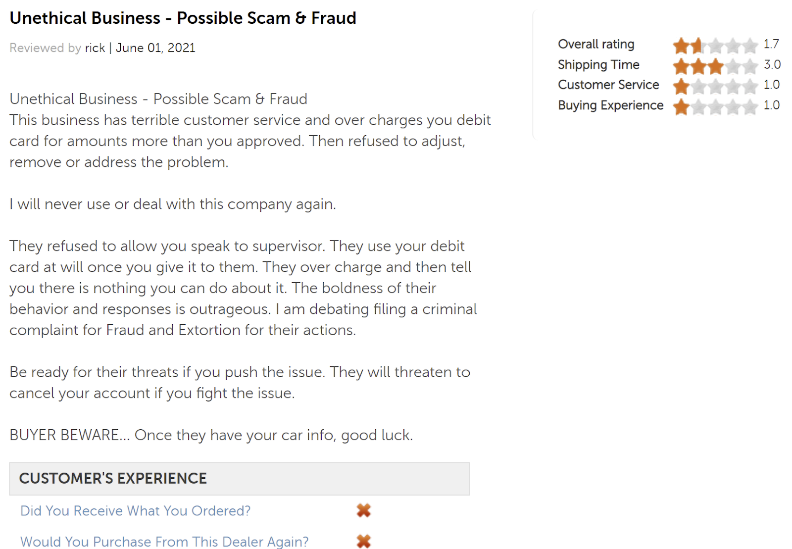Click the Customer Service star rating
Image resolution: width=792 pixels, height=549 pixels.
(x=715, y=86)
